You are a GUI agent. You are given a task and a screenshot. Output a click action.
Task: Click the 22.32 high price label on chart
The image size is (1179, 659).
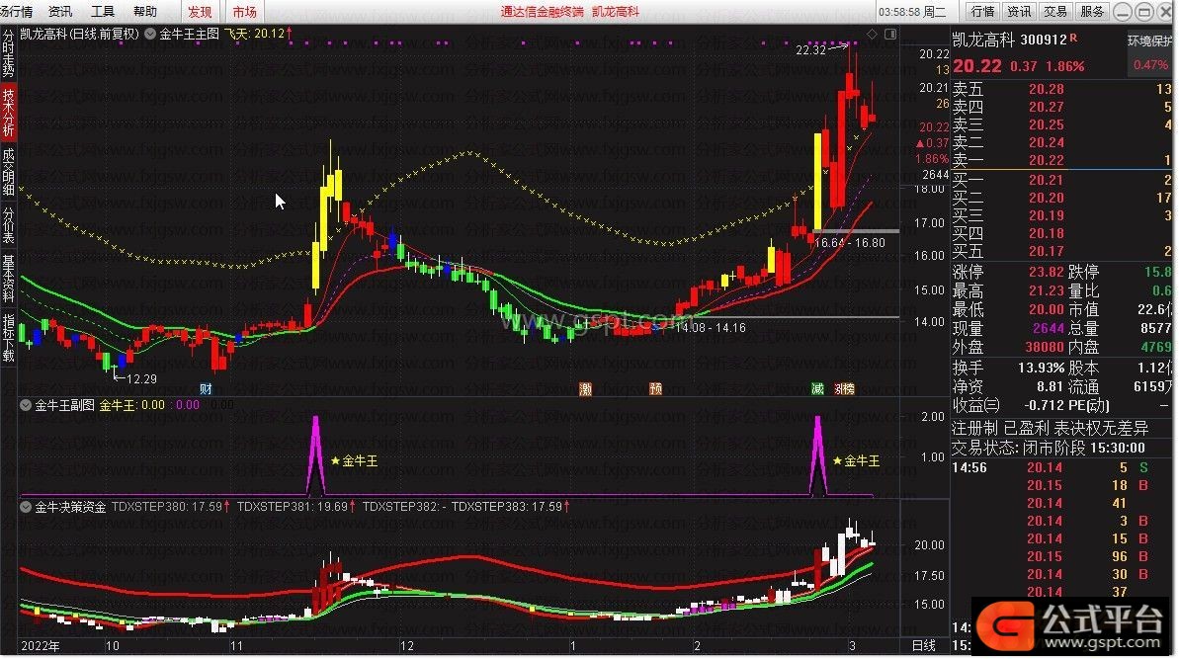[x=810, y=50]
